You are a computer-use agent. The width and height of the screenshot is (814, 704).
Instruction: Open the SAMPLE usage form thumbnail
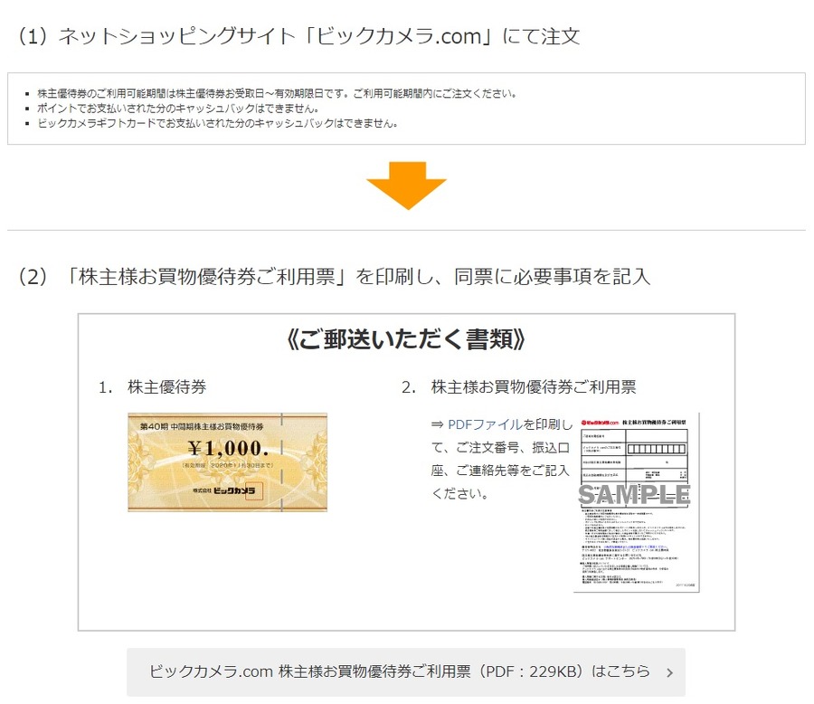(x=637, y=502)
